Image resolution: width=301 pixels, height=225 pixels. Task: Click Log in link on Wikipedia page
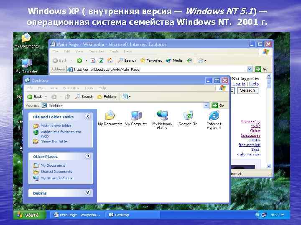pos(239,84)
